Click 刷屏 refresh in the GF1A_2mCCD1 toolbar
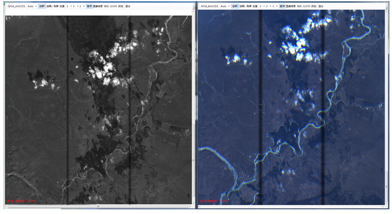This screenshot has height=214, width=392. (x=56, y=6)
